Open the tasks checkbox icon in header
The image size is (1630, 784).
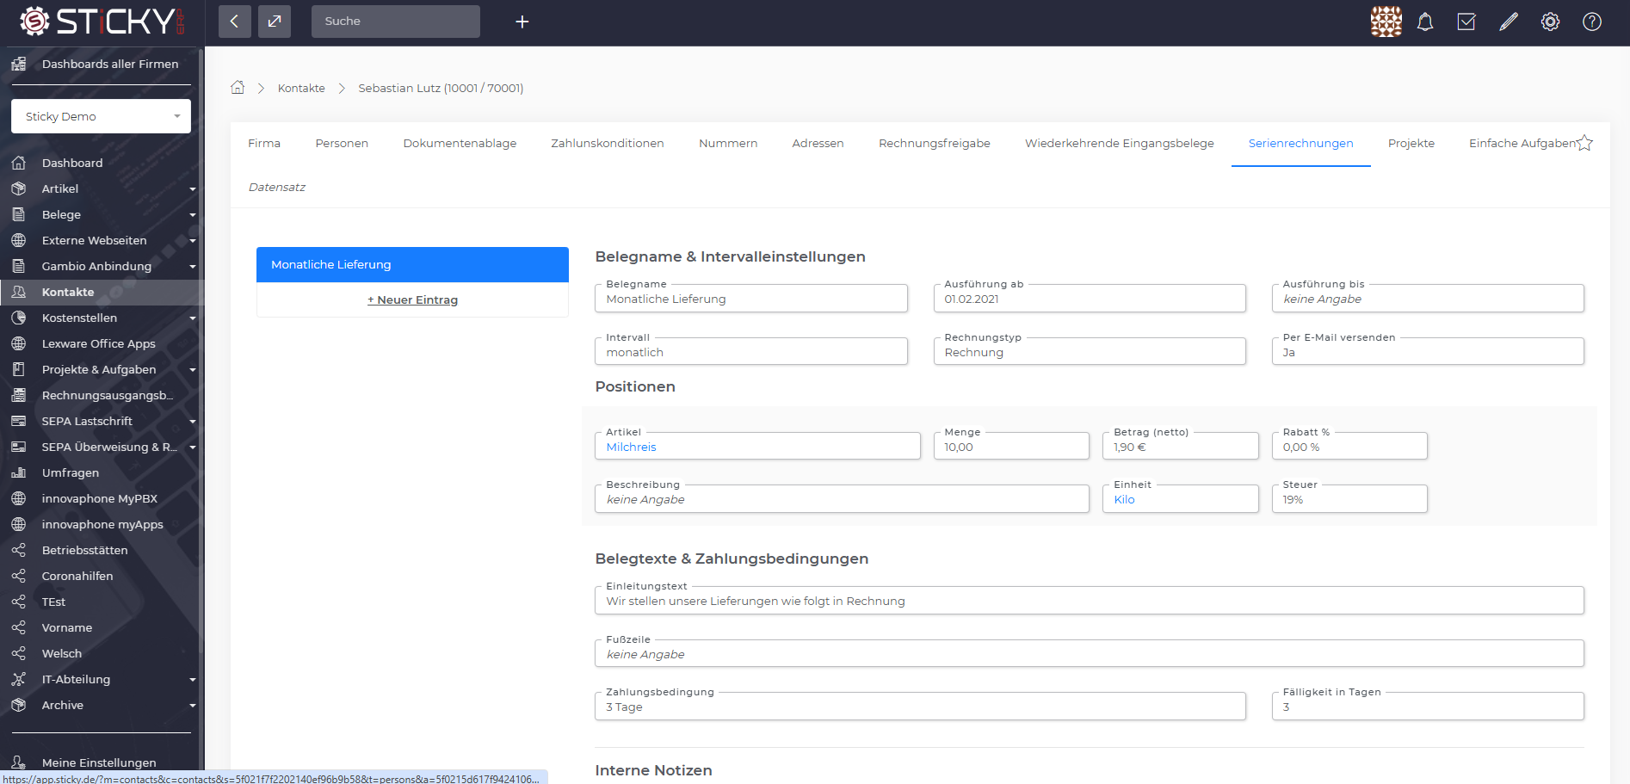[1466, 22]
